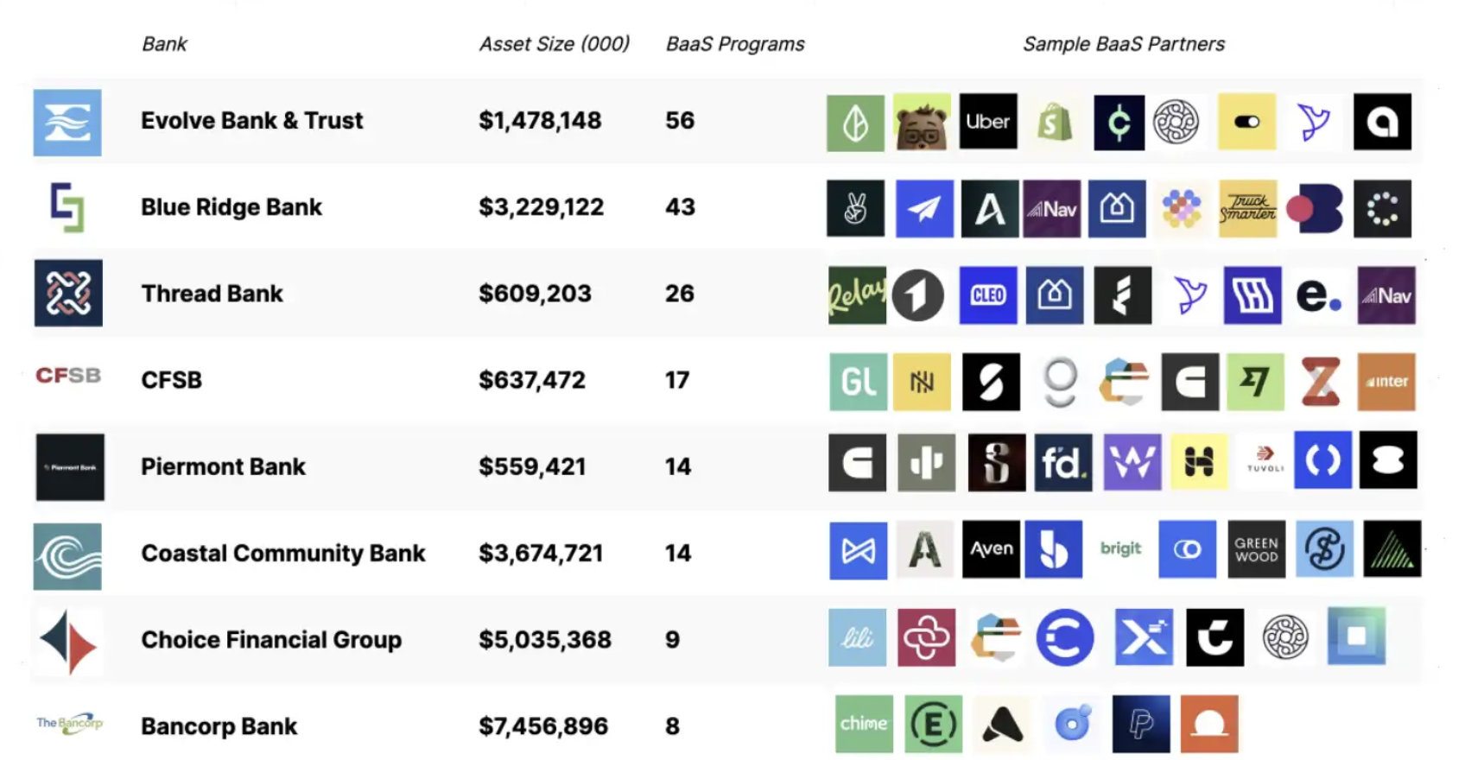Screen dimensions: 1465x760
Task: Click the Cleo logo icon
Action: click(987, 295)
